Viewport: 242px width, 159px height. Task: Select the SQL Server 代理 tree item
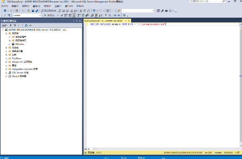point(20,72)
